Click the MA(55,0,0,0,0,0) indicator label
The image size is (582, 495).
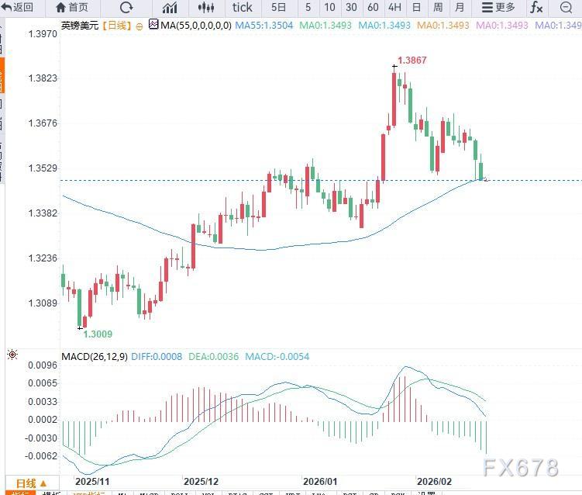(194, 25)
